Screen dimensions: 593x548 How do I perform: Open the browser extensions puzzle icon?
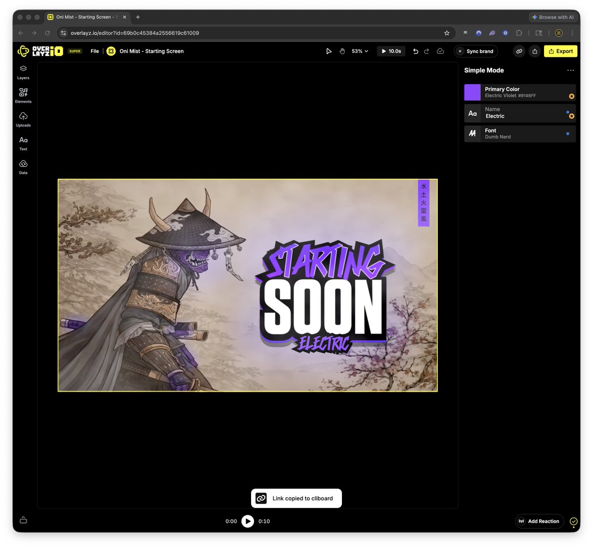pyautogui.click(x=519, y=33)
